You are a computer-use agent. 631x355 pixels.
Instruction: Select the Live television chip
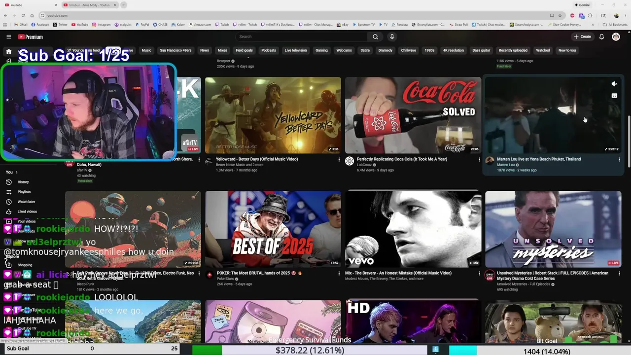[x=296, y=50]
